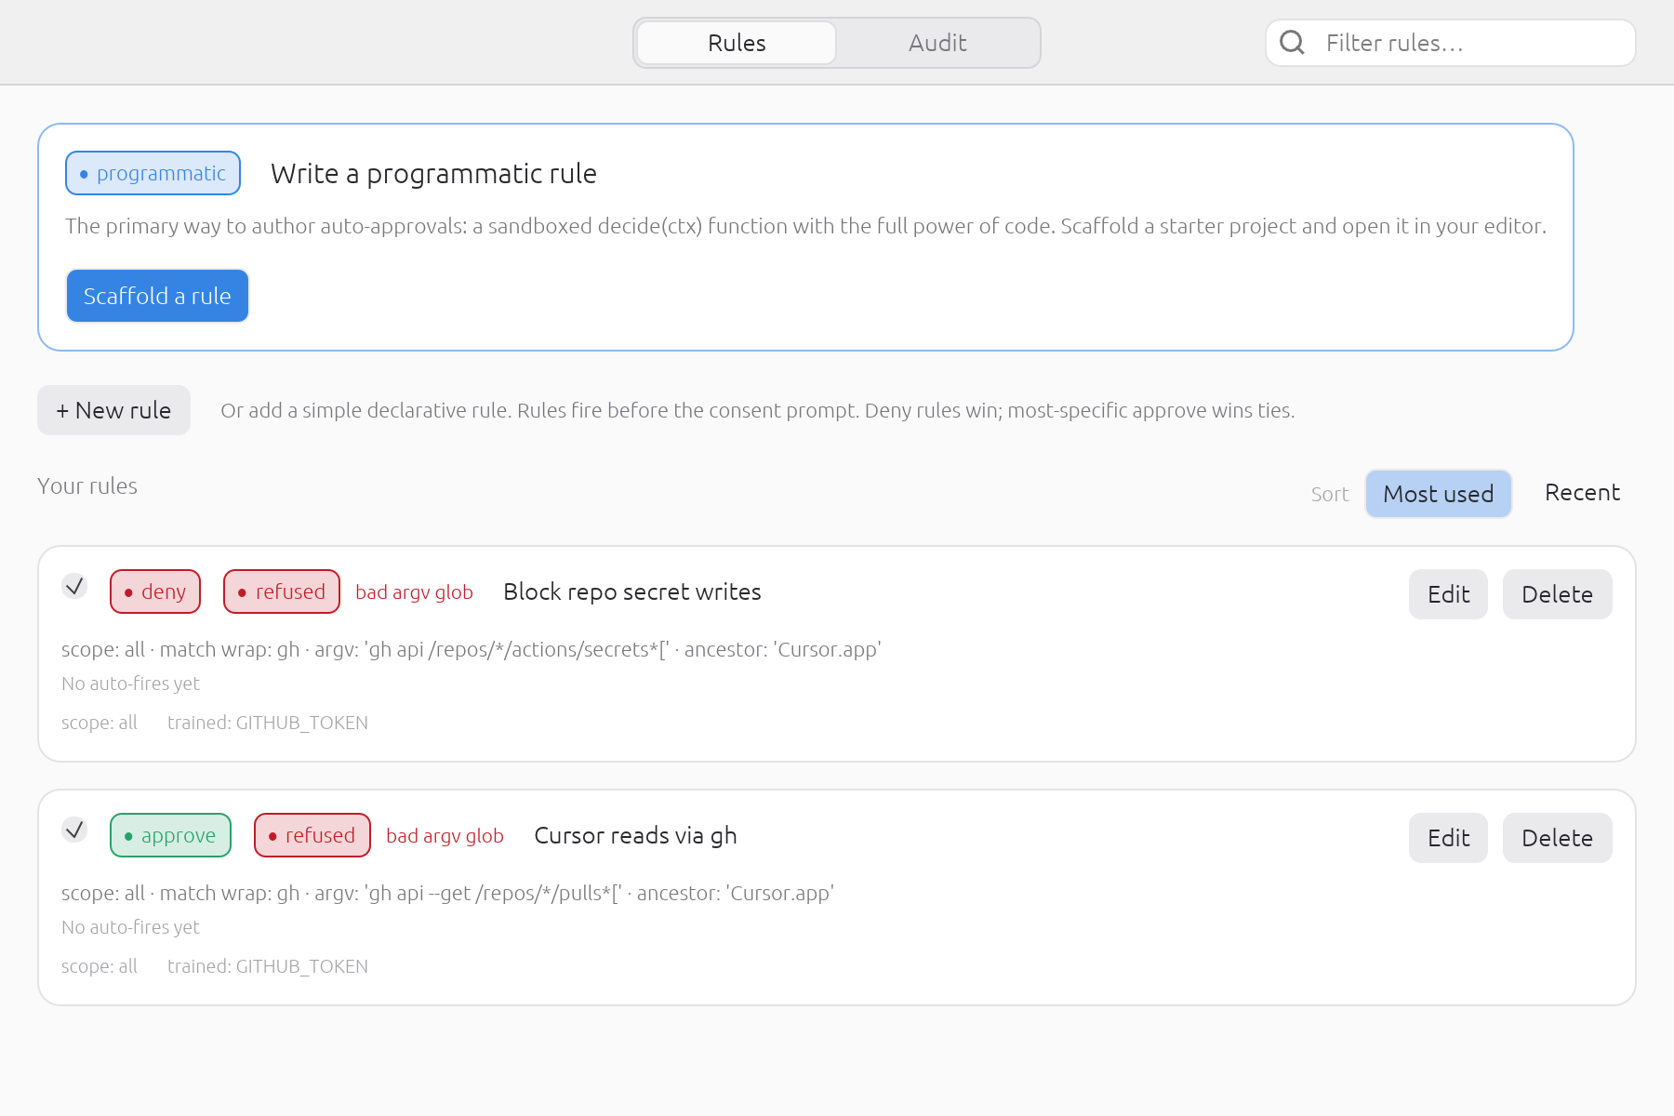This screenshot has height=1116, width=1674.
Task: Delete the Cursor reads via gh rule
Action: coord(1557,838)
